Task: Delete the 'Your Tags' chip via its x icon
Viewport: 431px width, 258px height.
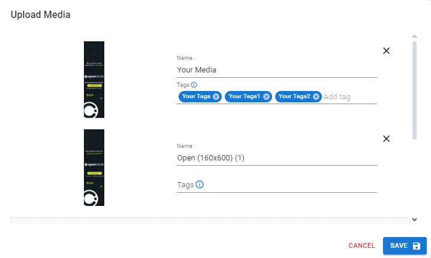Action: 216,96
